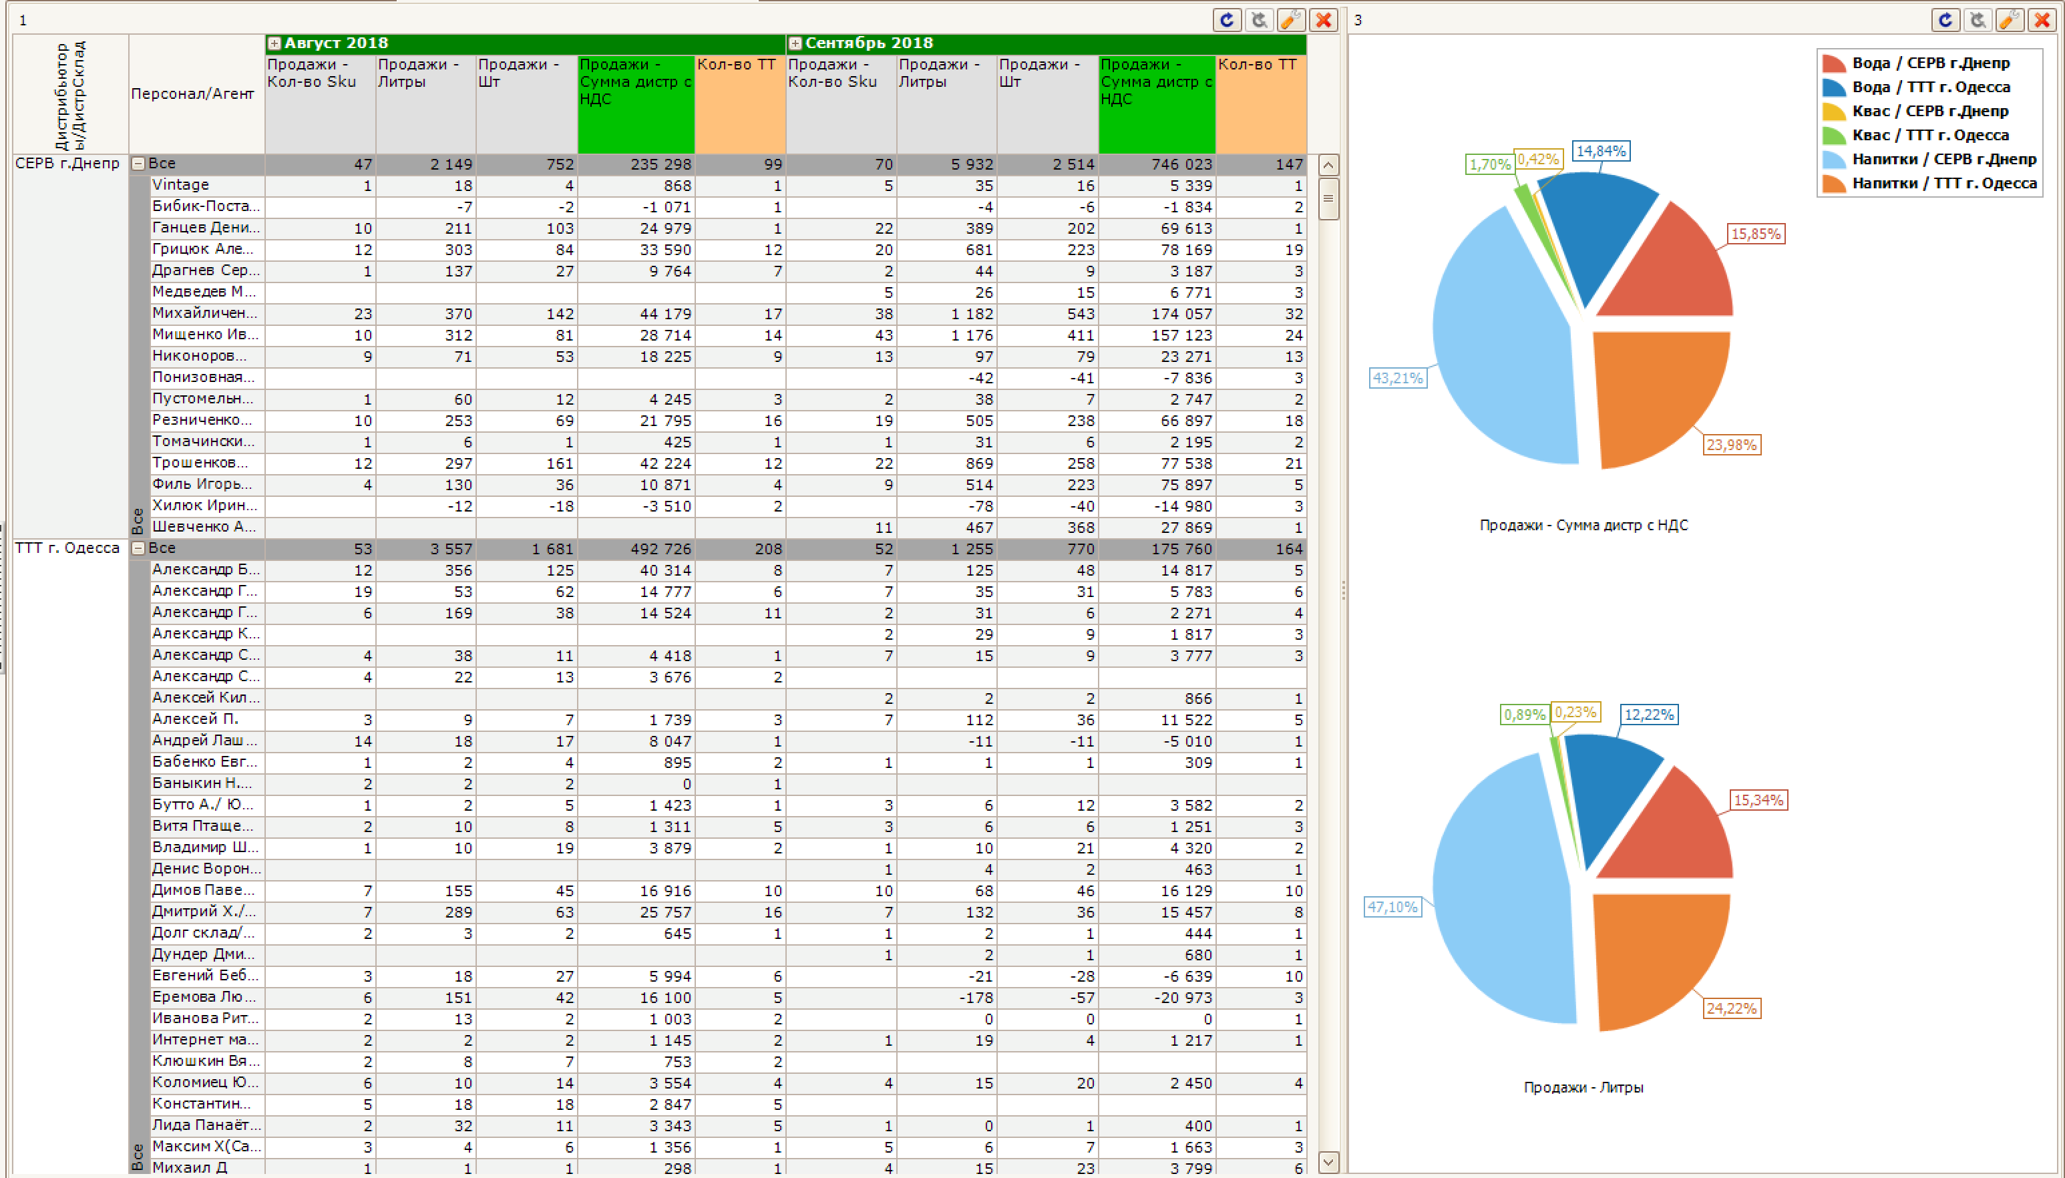Image resolution: width=2065 pixels, height=1178 pixels.
Task: Expand the Август 2018 column group
Action: click(x=274, y=43)
